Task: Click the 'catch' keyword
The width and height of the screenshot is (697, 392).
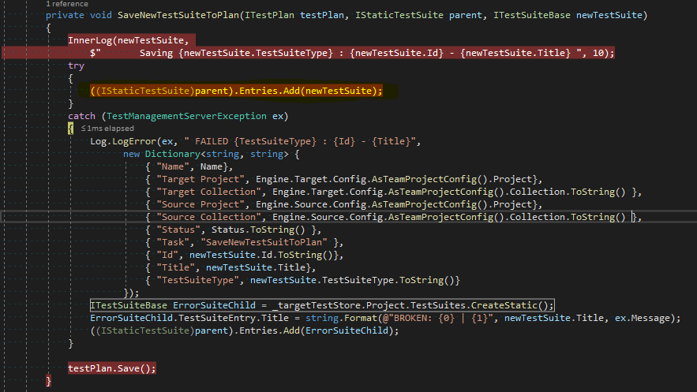Action: [x=82, y=116]
